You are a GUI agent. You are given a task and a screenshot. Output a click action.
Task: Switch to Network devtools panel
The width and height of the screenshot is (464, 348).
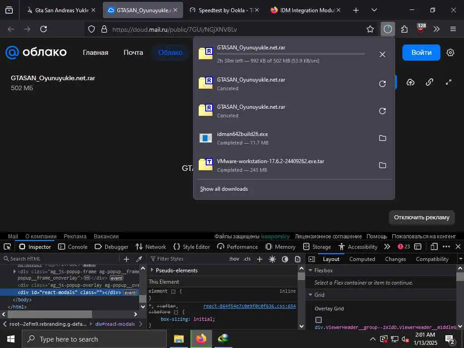[x=150, y=246]
